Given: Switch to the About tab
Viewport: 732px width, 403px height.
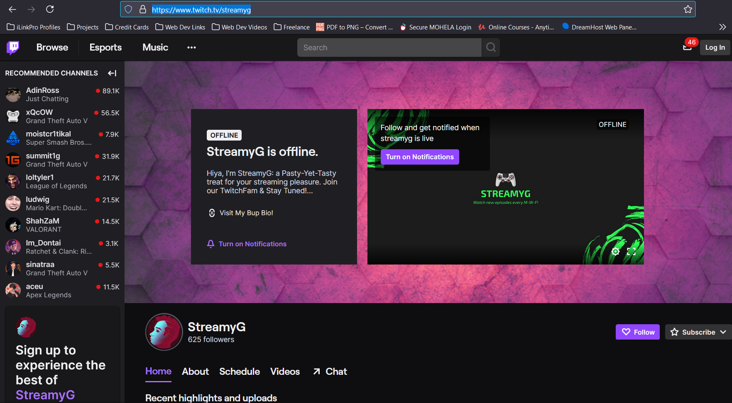Looking at the screenshot, I should click(195, 371).
